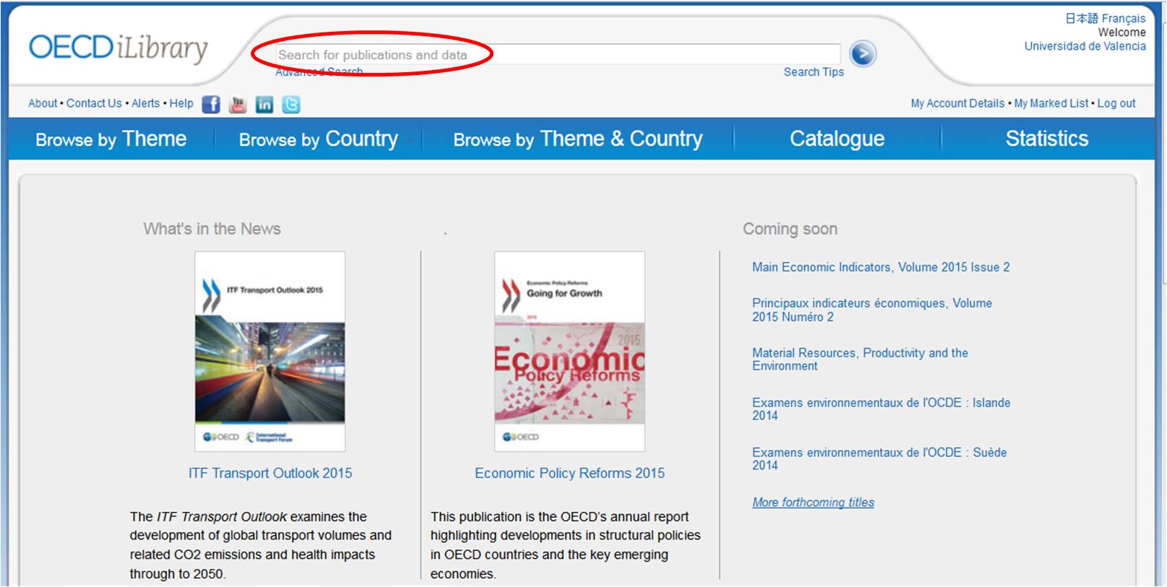Go to OECD iLibrary home logo
The width and height of the screenshot is (1167, 587).
118,48
